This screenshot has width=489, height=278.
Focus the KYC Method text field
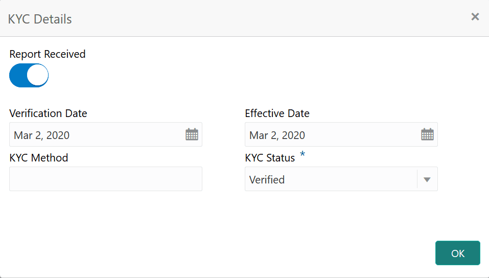coord(106,179)
